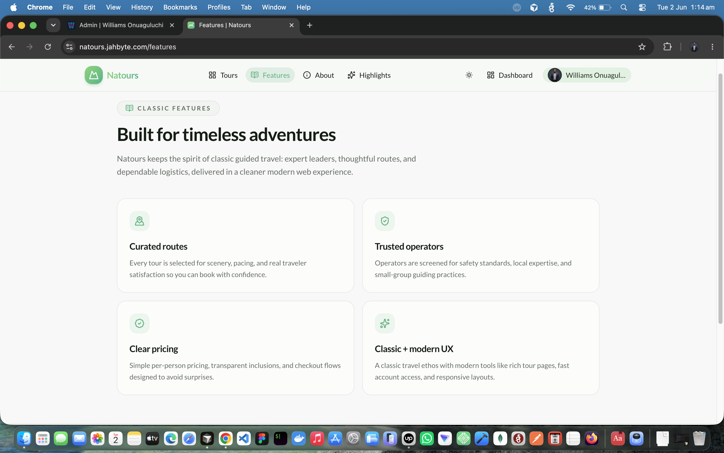
Task: Open Visual Studio Code from Dock
Action: [244, 439]
